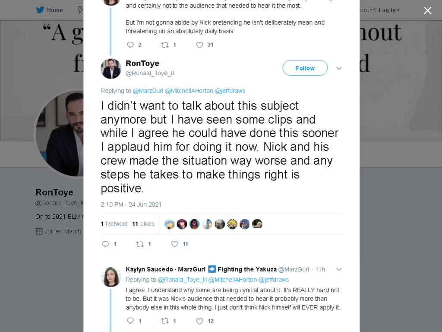442x332 pixels.
Task: Click the Twitter bird Home icon
Action: [40, 10]
